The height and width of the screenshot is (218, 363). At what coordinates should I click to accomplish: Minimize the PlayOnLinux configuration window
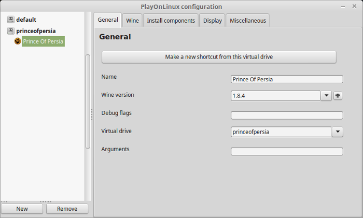pyautogui.click(x=343, y=7)
